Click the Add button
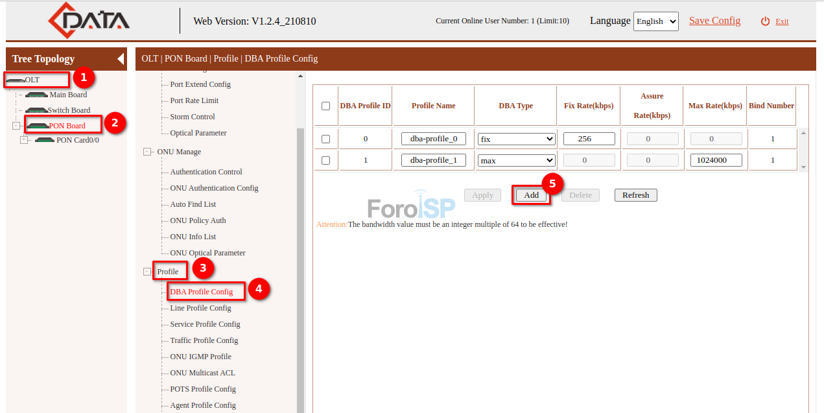The width and height of the screenshot is (824, 413). (x=531, y=195)
